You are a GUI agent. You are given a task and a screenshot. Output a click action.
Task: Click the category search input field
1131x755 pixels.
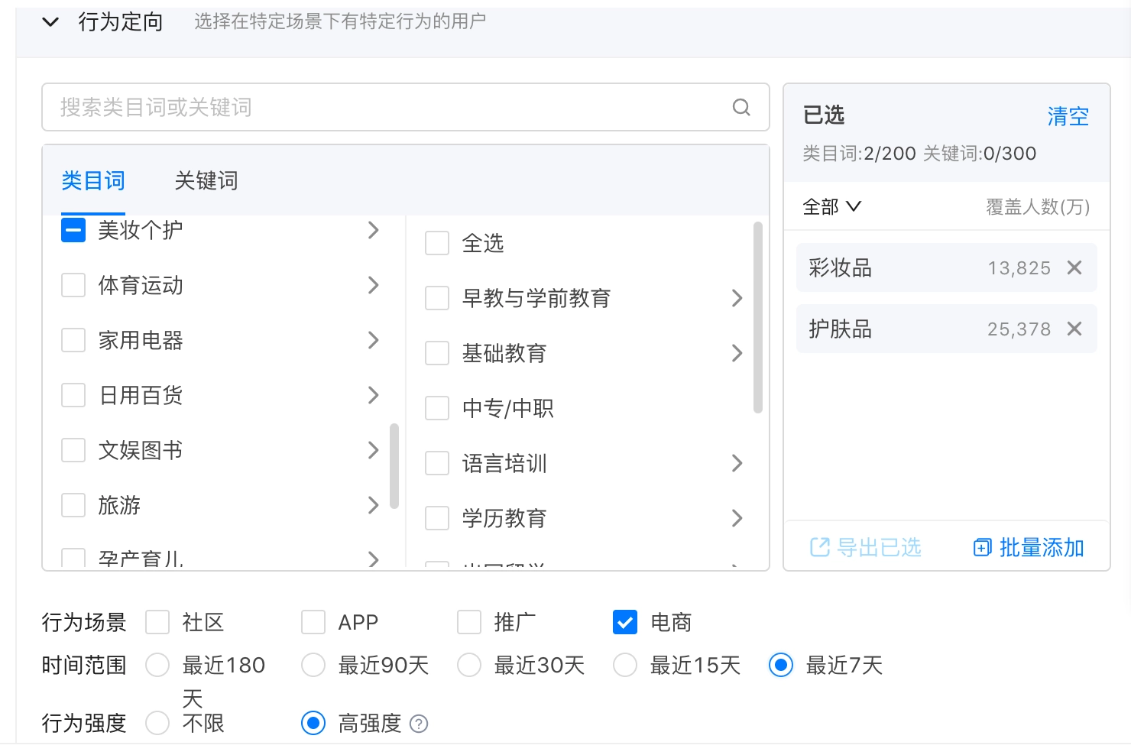[x=306, y=107]
